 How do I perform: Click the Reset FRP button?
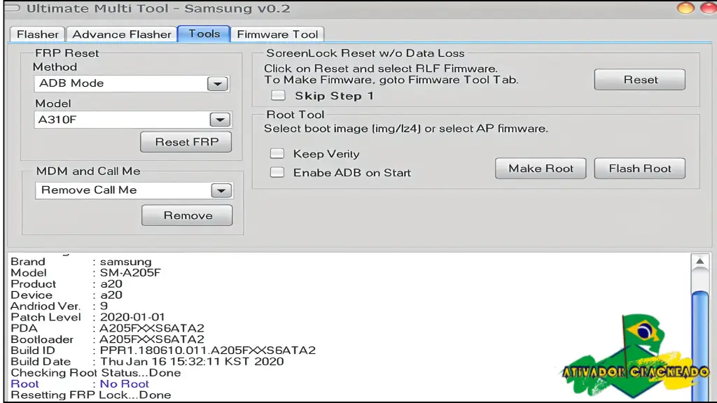click(186, 142)
